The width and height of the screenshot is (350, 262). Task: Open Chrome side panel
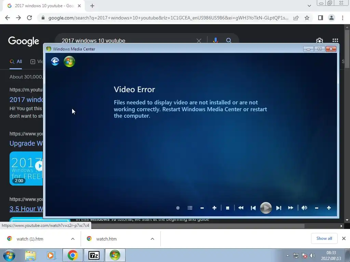pos(321,18)
